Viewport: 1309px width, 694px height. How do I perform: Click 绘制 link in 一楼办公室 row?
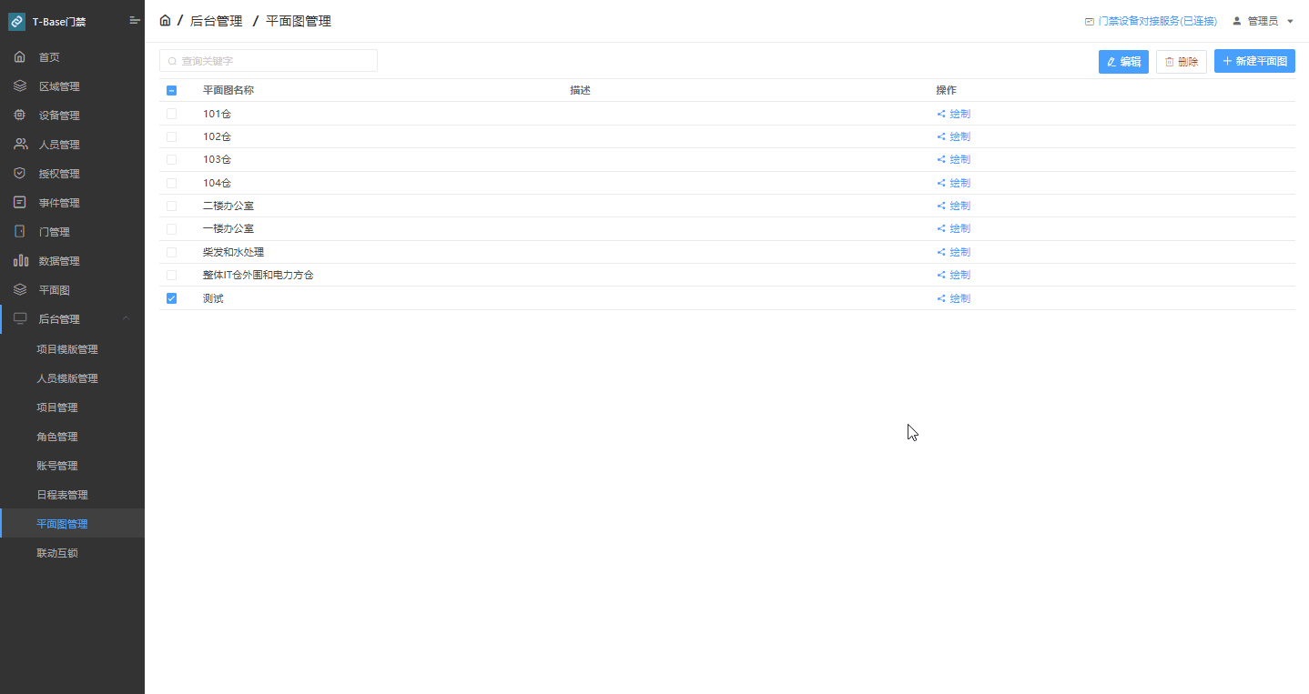959,229
